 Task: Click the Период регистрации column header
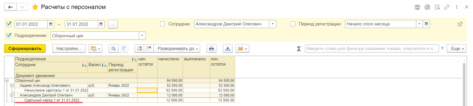click(122, 67)
